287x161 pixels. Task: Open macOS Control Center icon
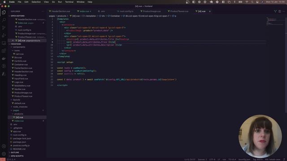click(257, 2)
